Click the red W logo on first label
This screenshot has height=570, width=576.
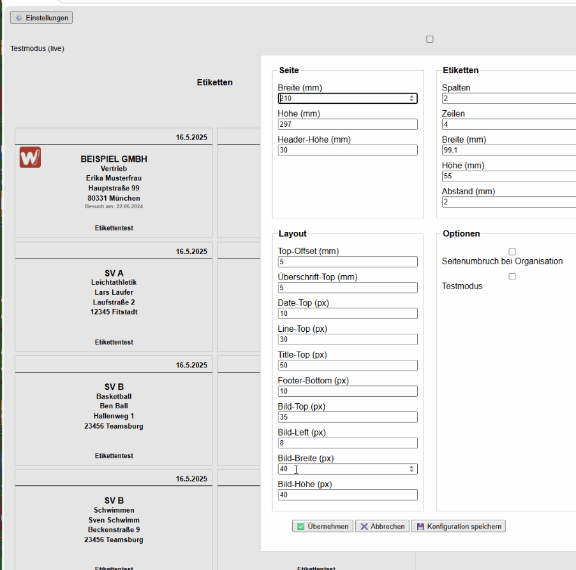30,157
